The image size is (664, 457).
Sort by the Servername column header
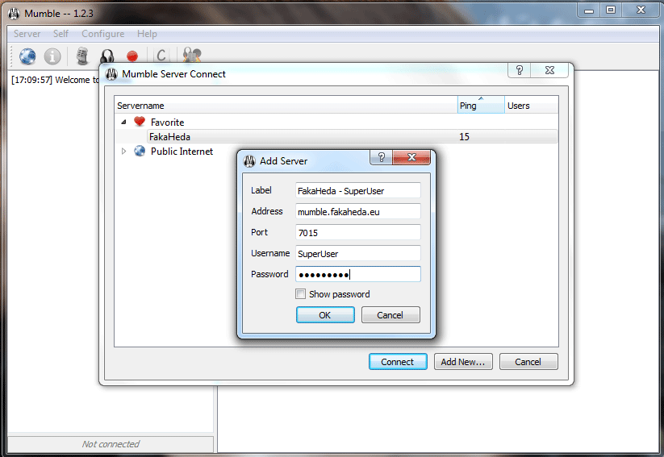[286, 105]
